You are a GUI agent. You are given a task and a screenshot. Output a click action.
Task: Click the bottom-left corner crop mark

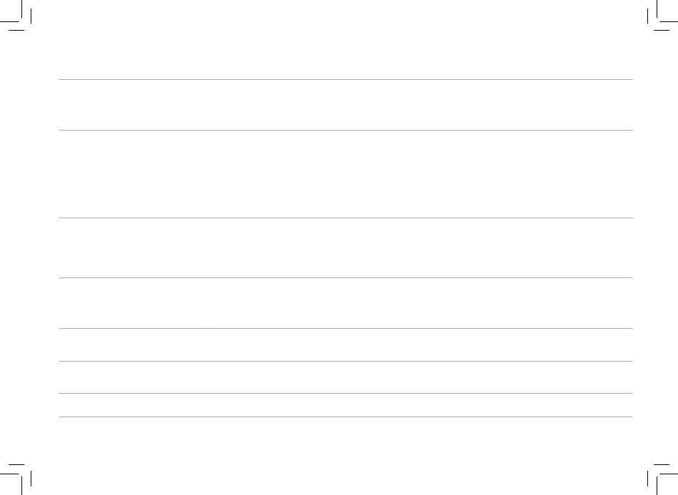[16, 479]
